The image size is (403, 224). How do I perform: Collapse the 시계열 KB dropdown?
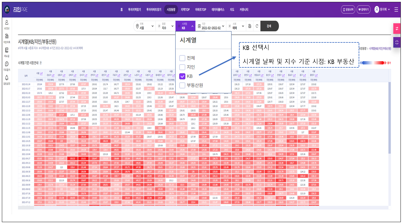pos(186,26)
